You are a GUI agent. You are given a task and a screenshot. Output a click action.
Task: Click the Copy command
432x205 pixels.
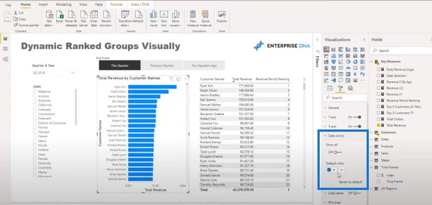pos(19,19)
